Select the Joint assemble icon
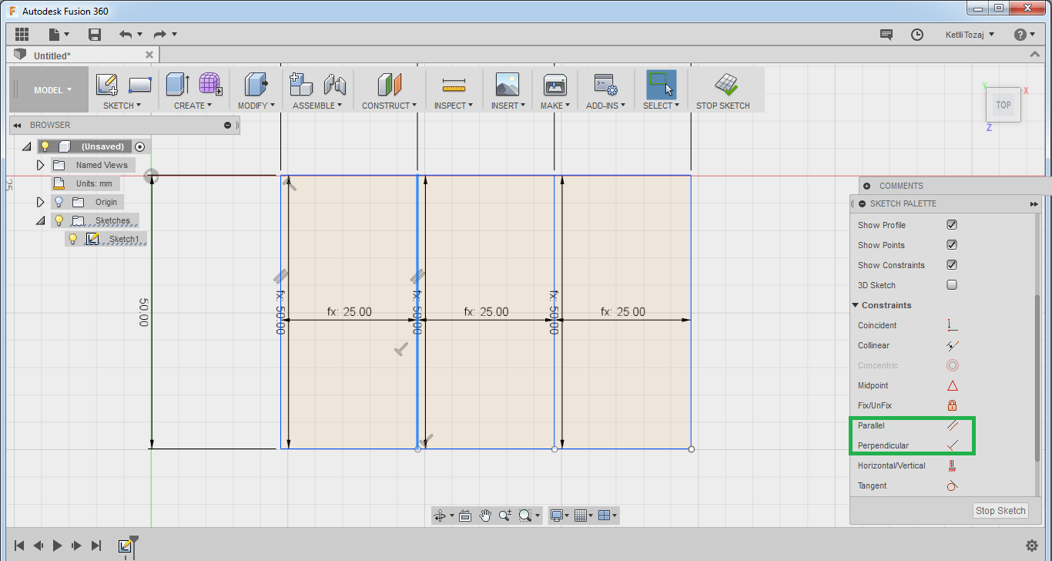This screenshot has height=561, width=1052. [335, 84]
